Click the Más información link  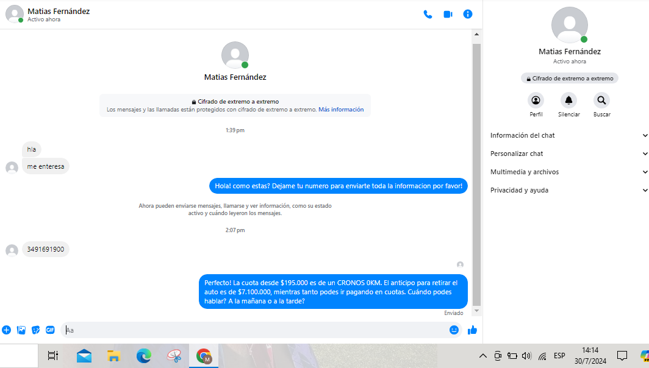pyautogui.click(x=341, y=110)
